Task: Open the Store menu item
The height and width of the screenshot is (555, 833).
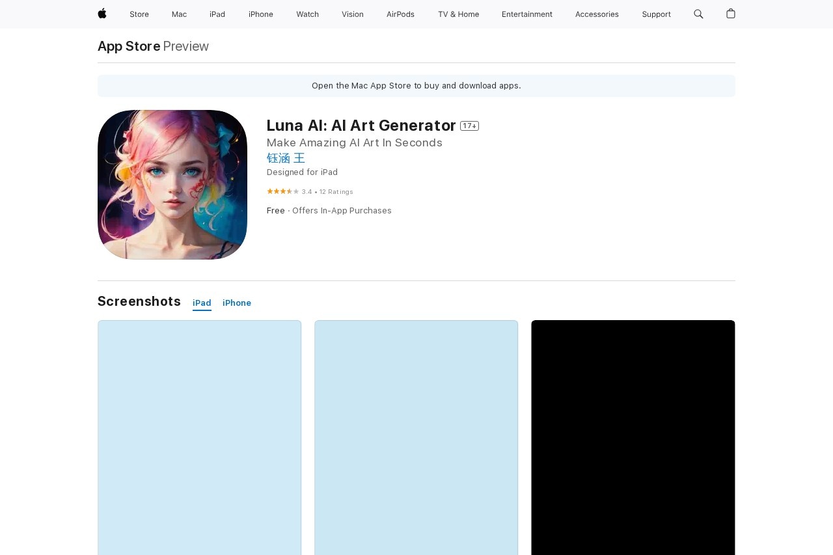Action: point(139,14)
